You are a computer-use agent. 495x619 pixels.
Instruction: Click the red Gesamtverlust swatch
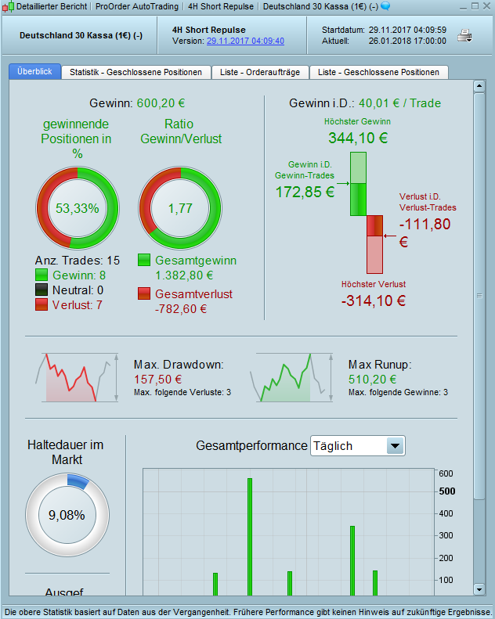point(144,293)
